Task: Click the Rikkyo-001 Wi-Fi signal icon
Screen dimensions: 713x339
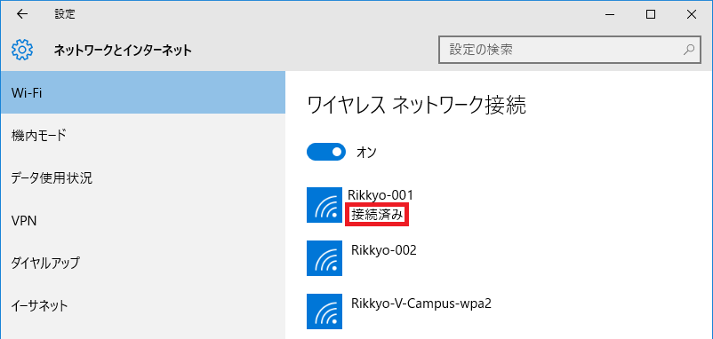Action: [x=324, y=205]
